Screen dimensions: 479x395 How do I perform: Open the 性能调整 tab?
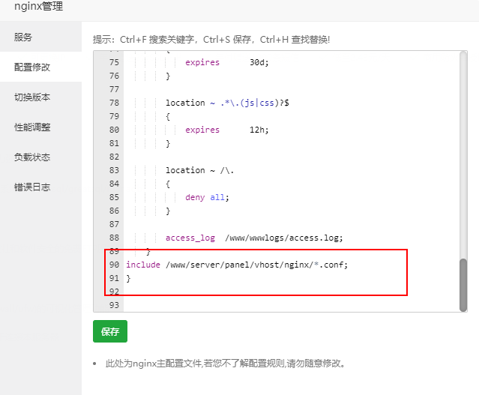pos(40,127)
